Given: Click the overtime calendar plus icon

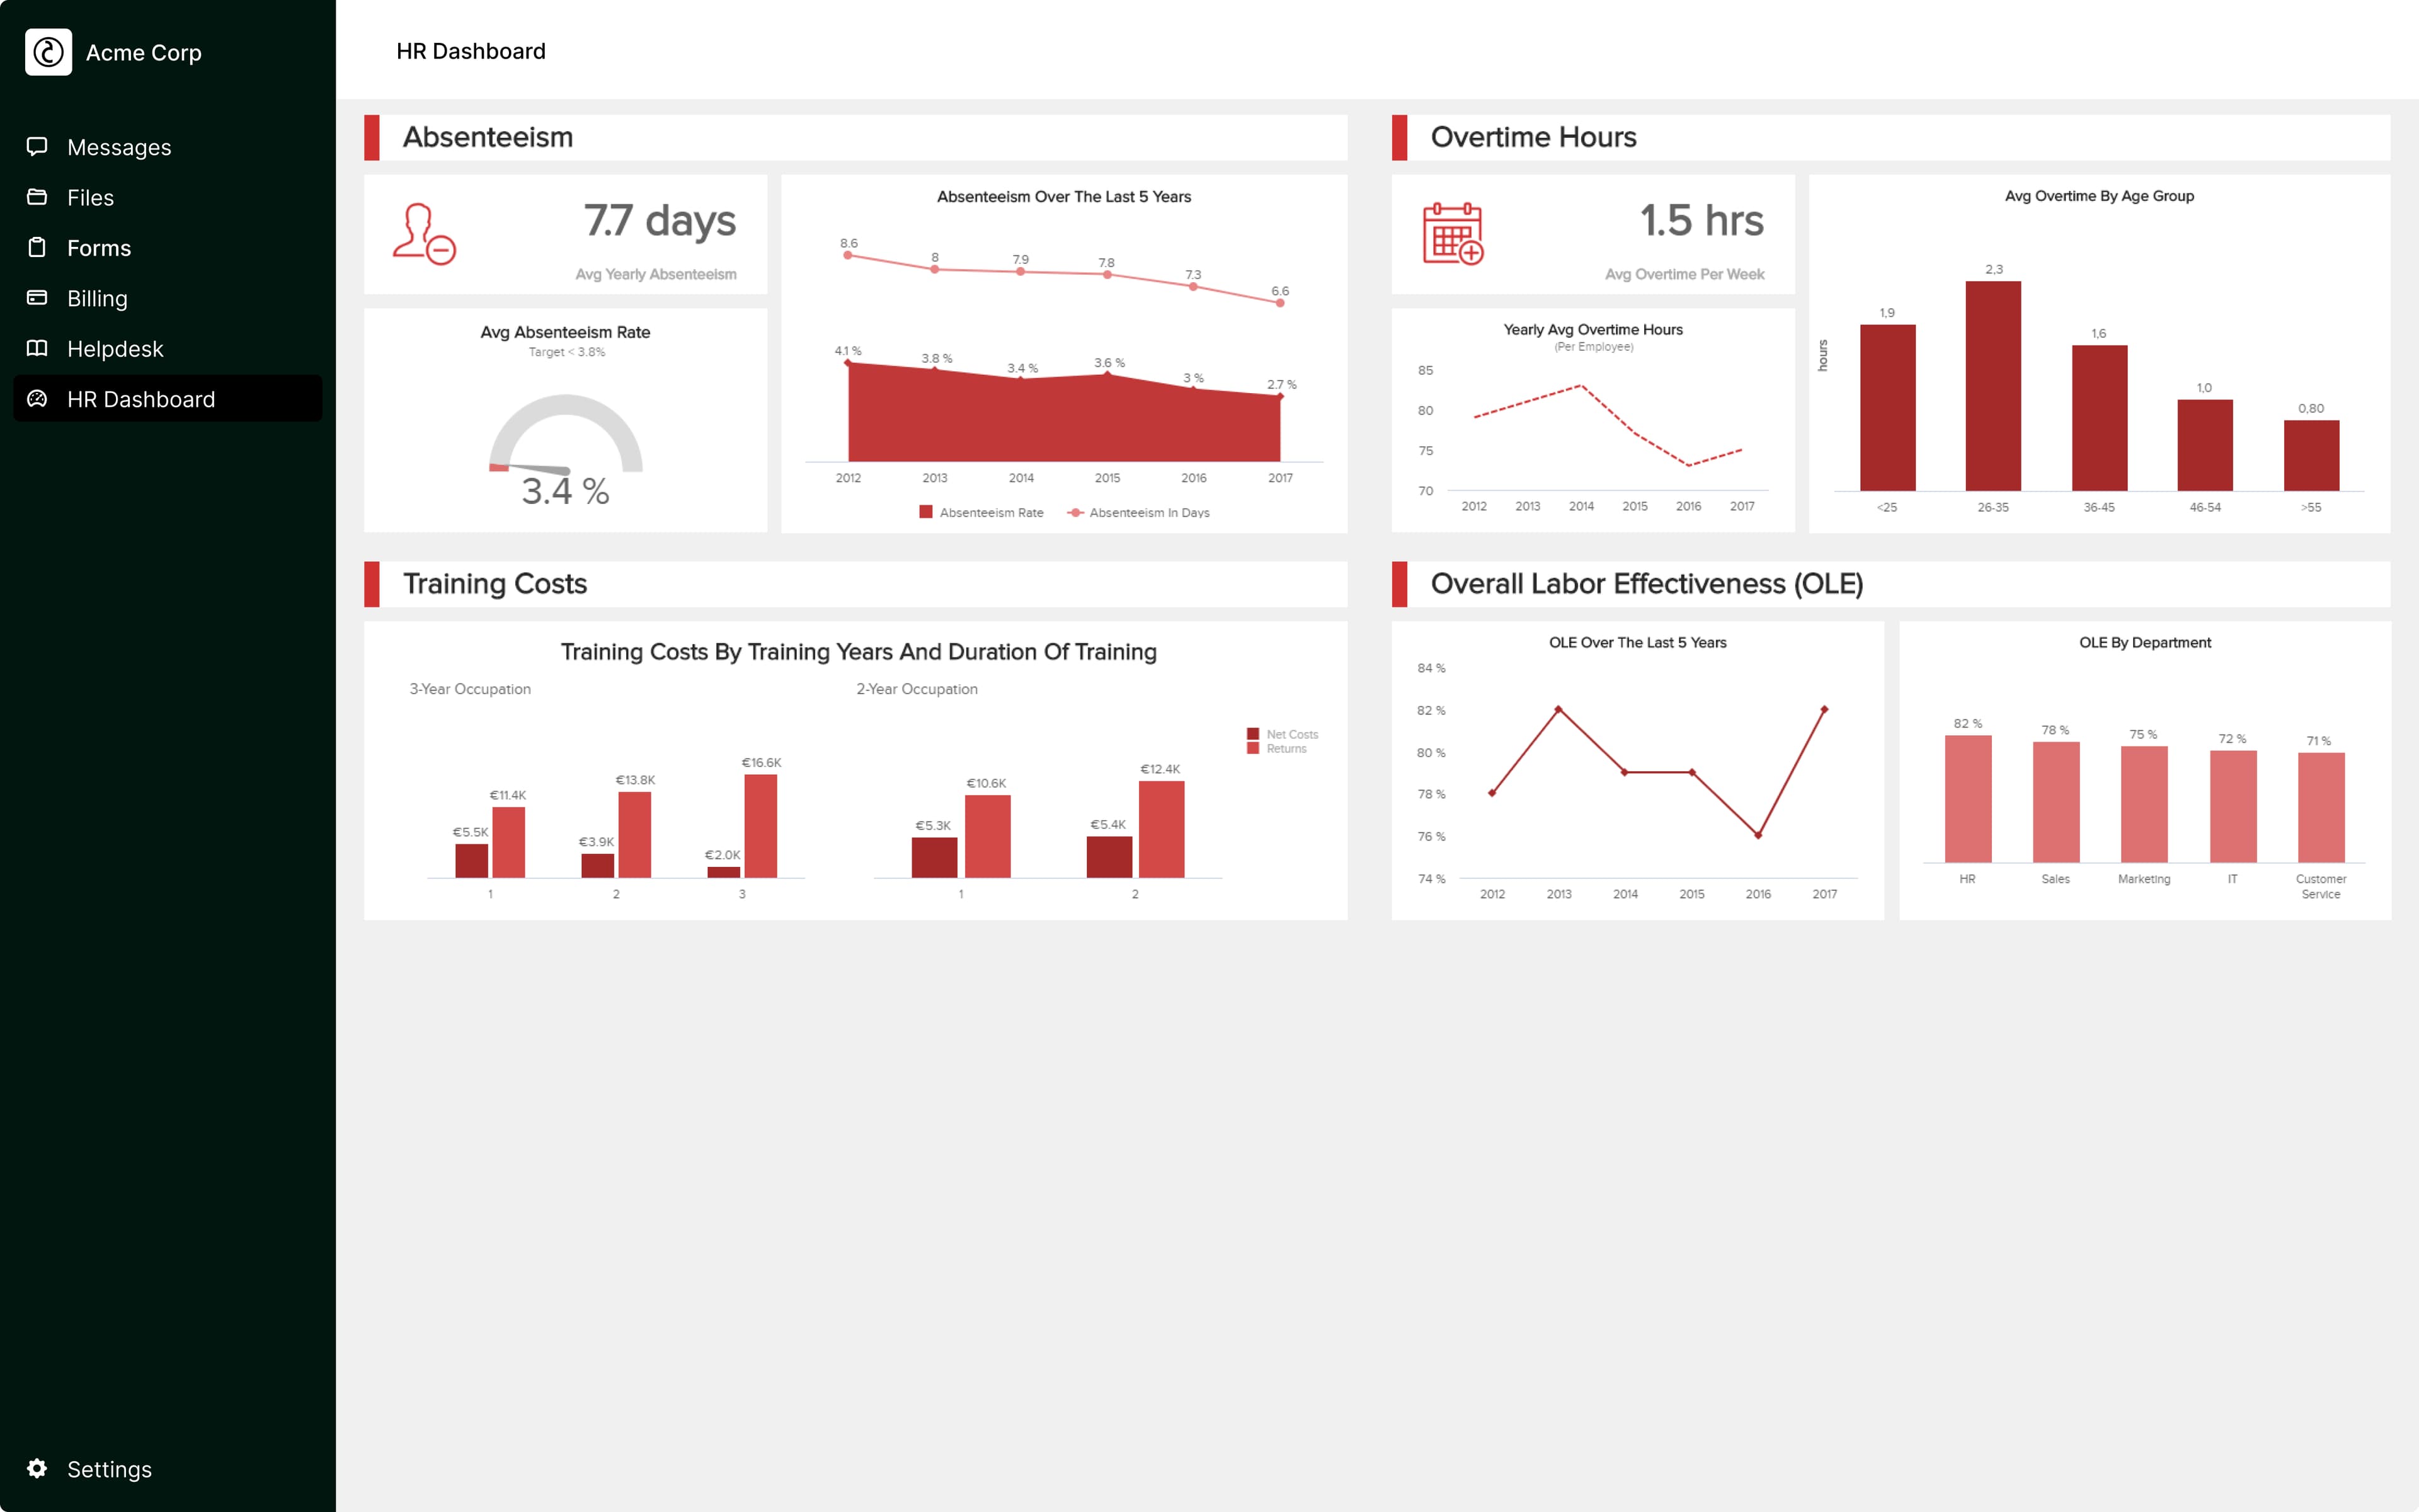Looking at the screenshot, I should (x=1453, y=234).
